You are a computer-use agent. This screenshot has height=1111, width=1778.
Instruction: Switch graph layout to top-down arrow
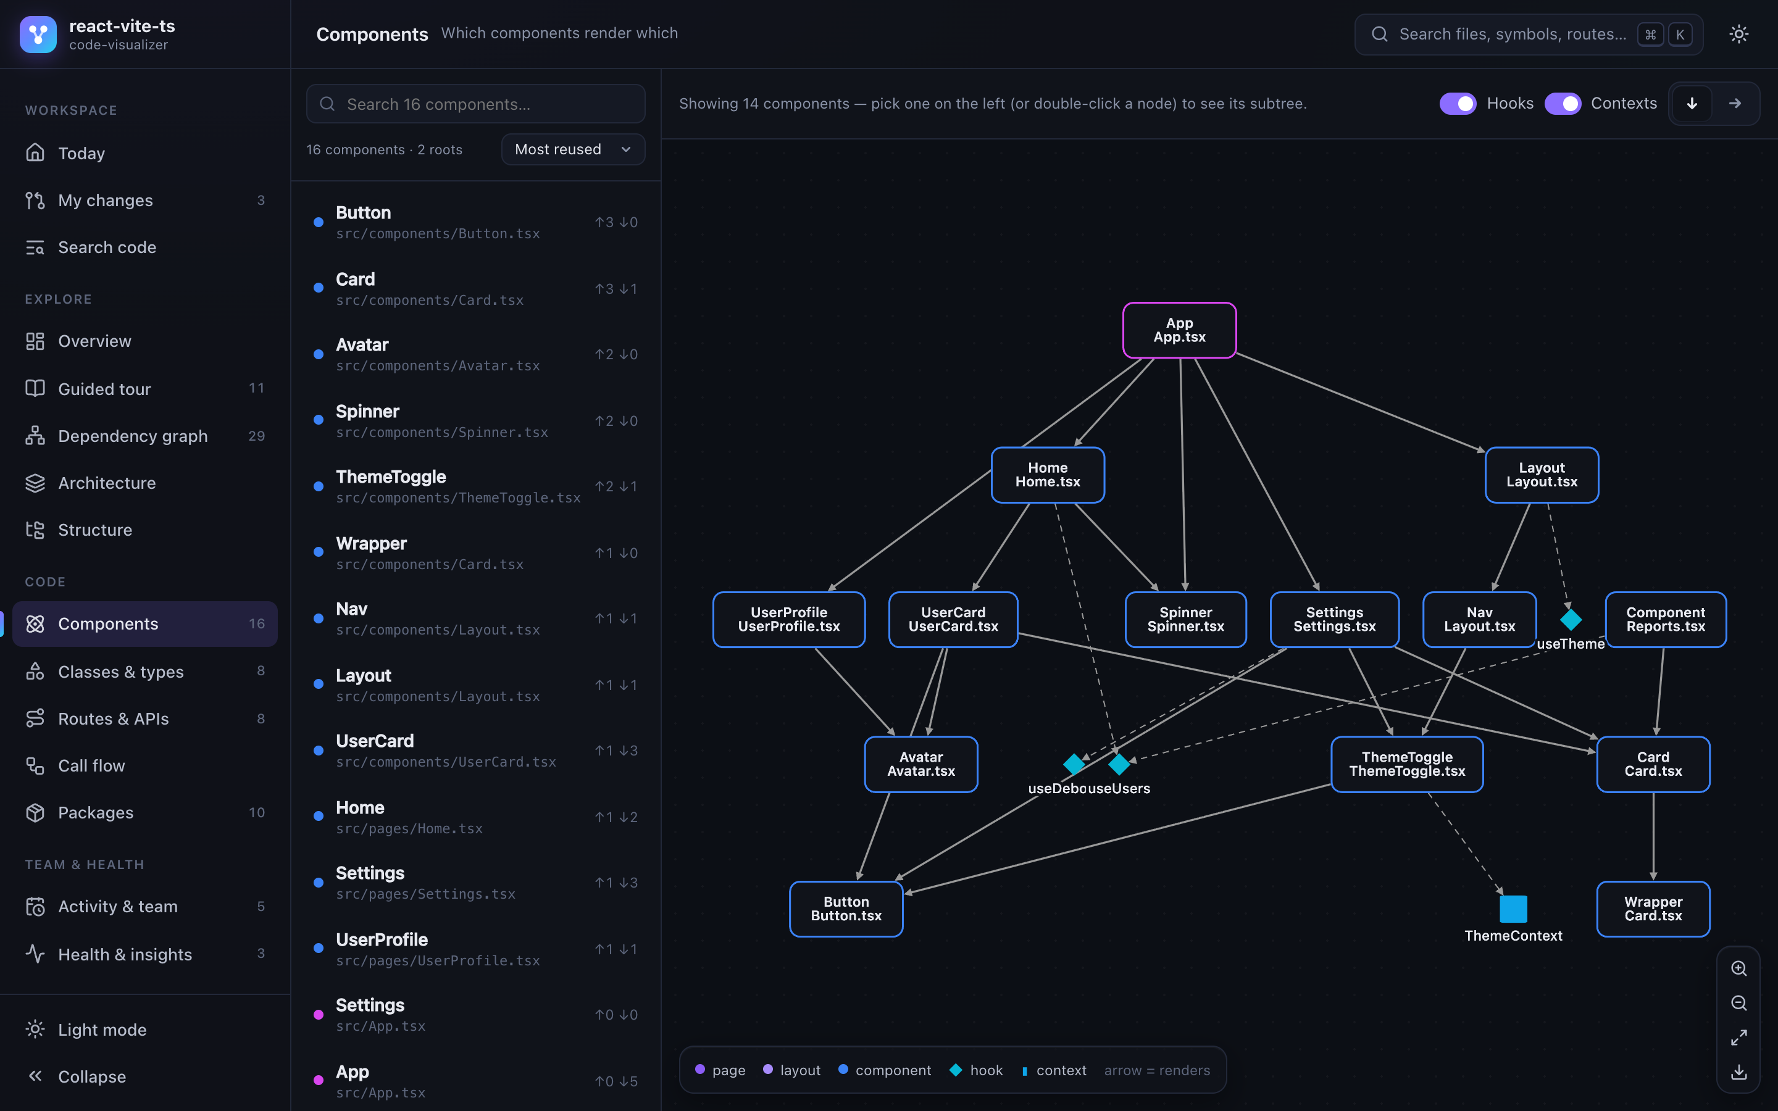pos(1692,104)
